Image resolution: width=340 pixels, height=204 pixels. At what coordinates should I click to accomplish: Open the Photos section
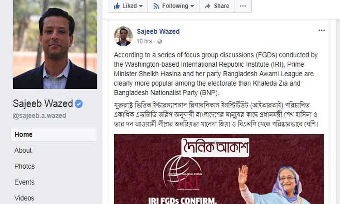[x=24, y=166]
